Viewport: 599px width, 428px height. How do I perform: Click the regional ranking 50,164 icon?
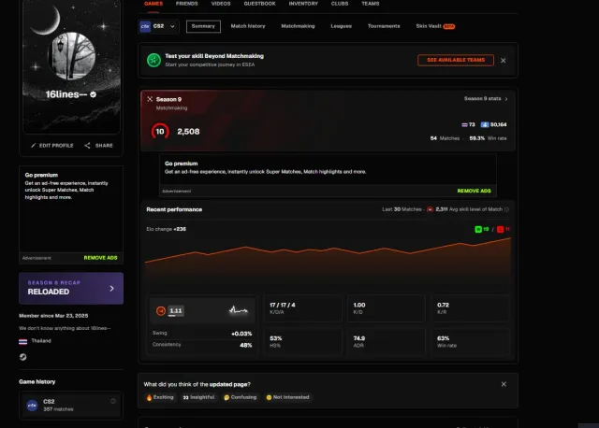[485, 124]
